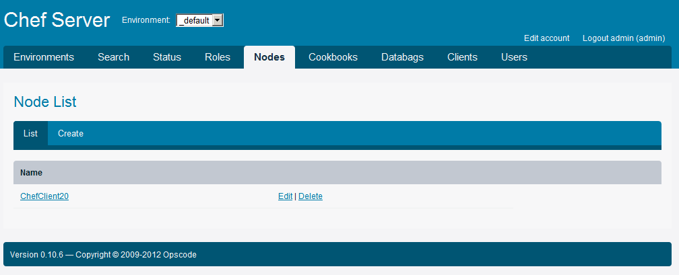Open the ChefClient20 node link
The width and height of the screenshot is (679, 275).
pos(44,196)
